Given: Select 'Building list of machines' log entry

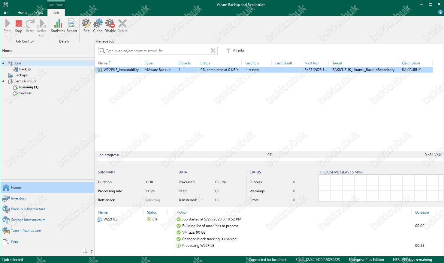Looking at the screenshot, I should click(x=210, y=226).
